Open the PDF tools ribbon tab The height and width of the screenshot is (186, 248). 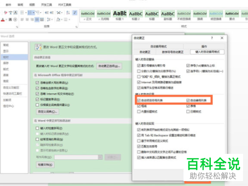[64, 4]
